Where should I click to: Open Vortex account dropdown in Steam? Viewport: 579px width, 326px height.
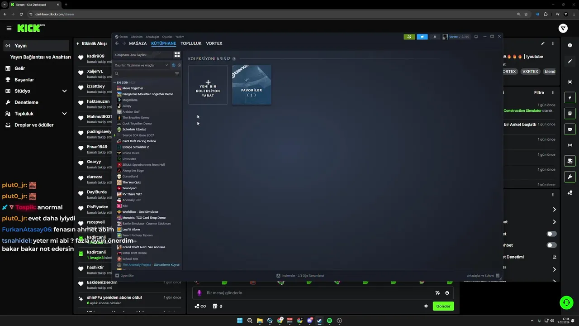coord(456,37)
